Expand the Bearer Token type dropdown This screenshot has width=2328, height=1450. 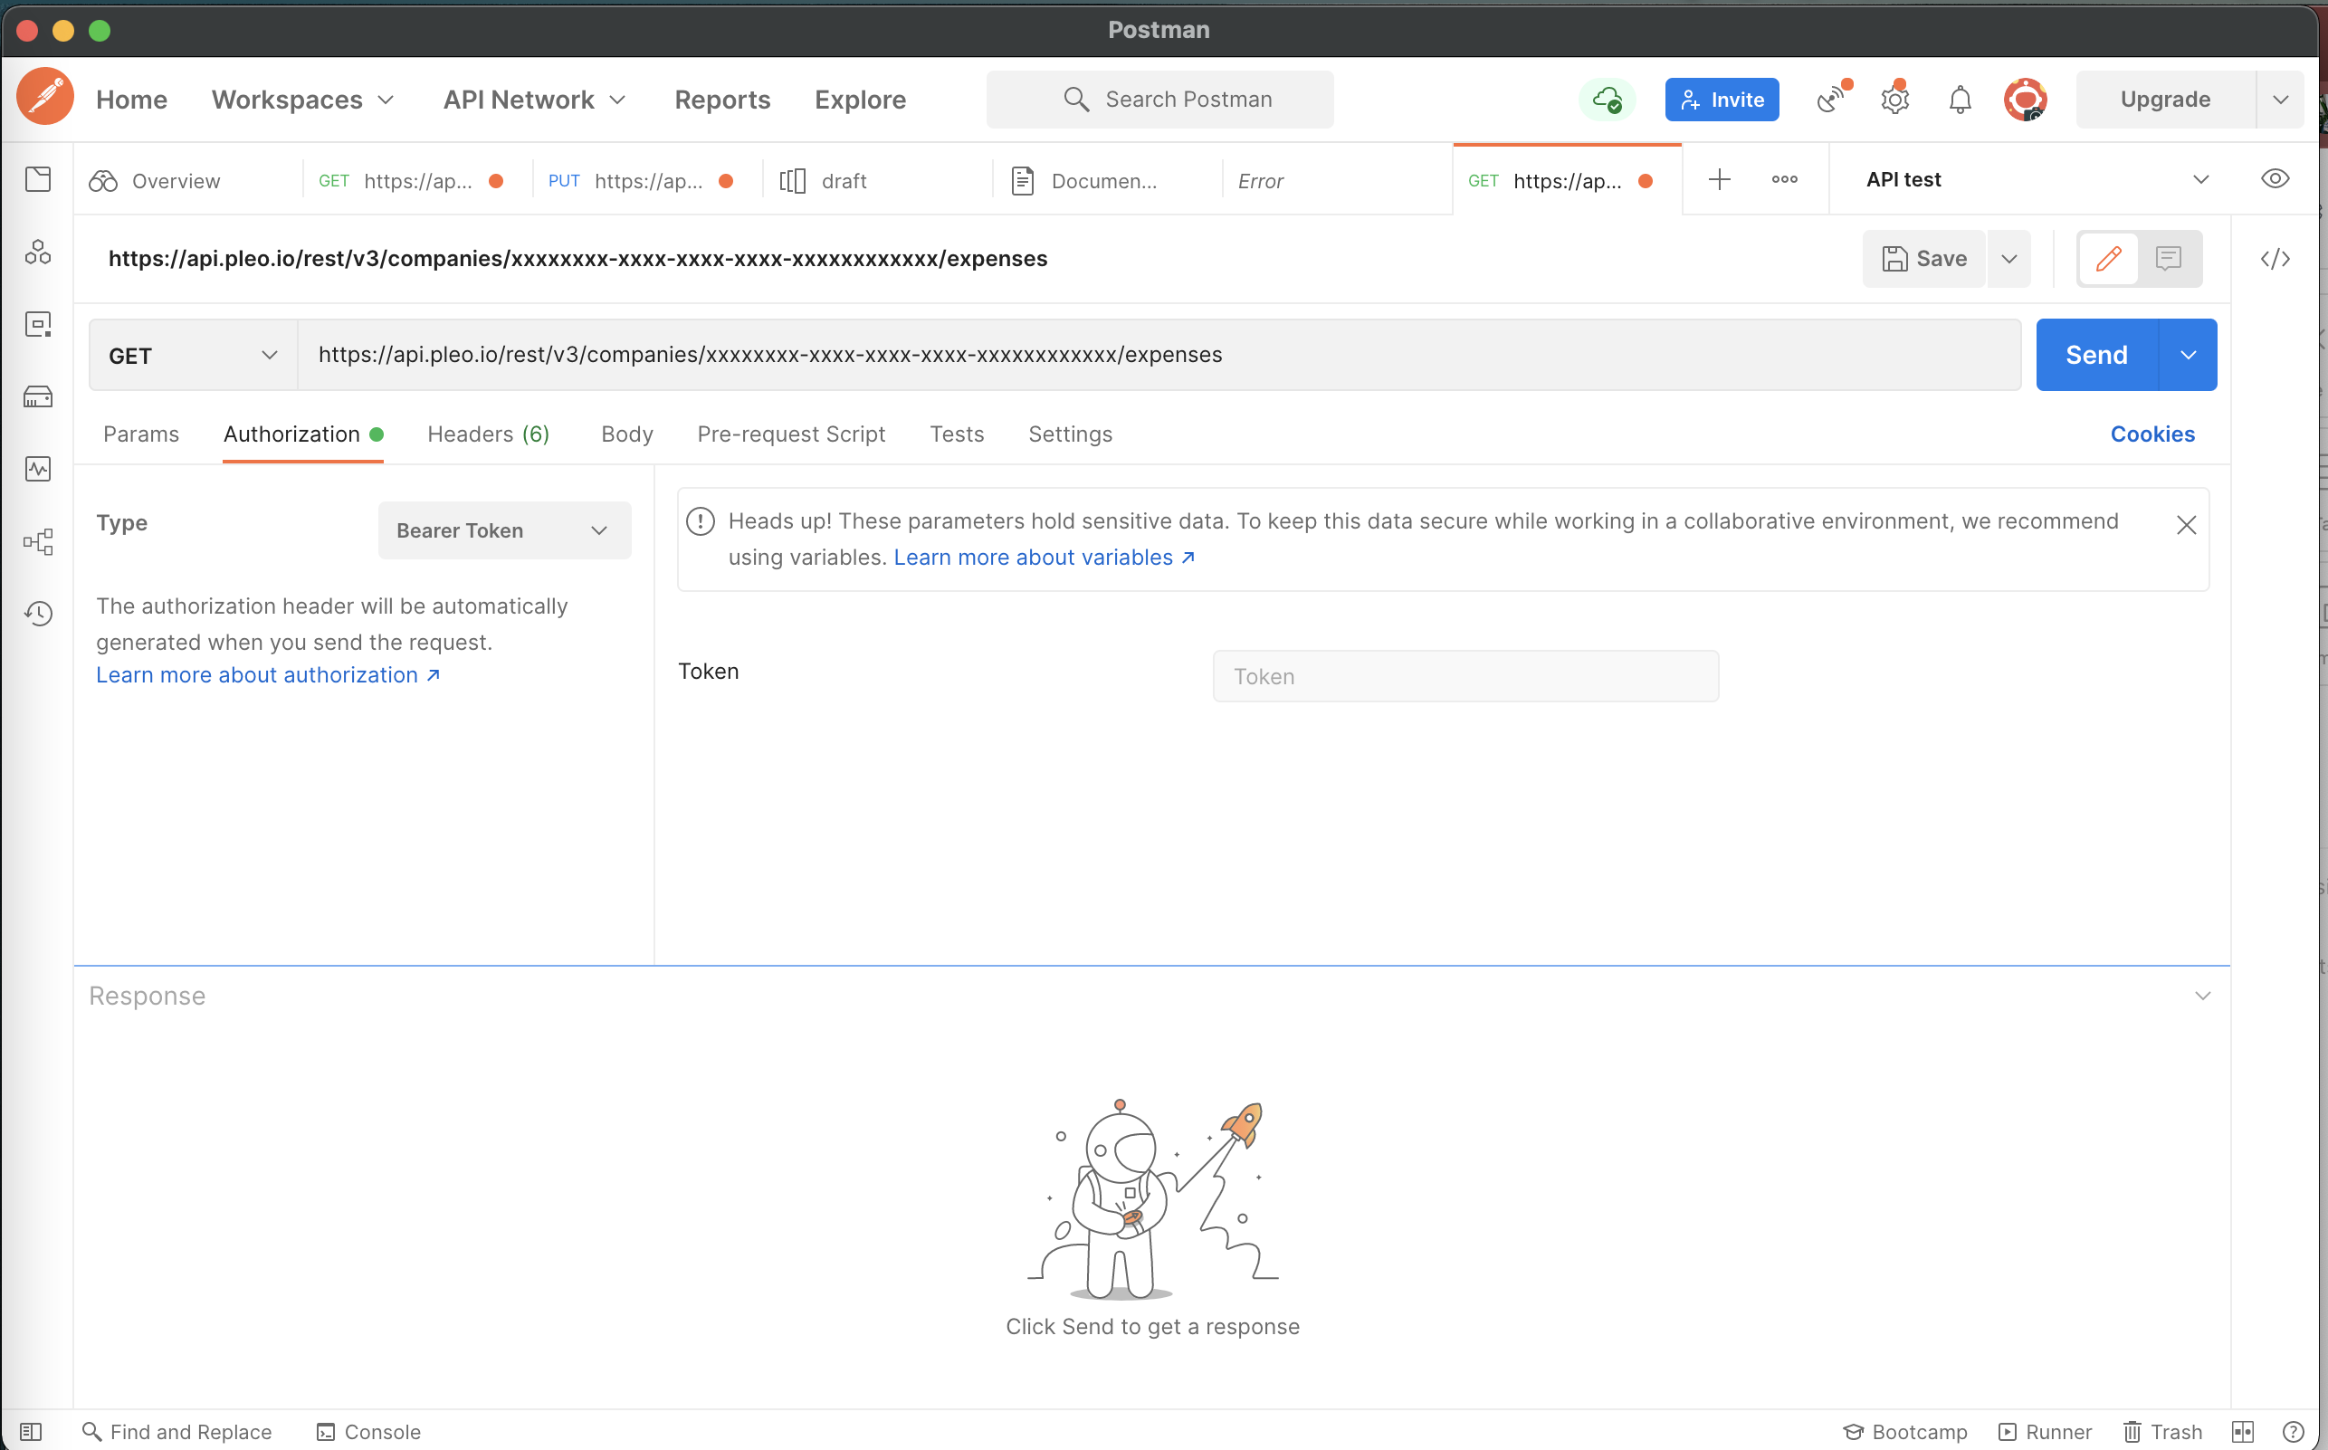tap(504, 530)
